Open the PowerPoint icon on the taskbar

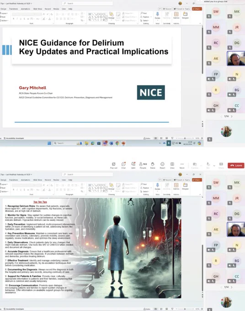(x=123, y=143)
